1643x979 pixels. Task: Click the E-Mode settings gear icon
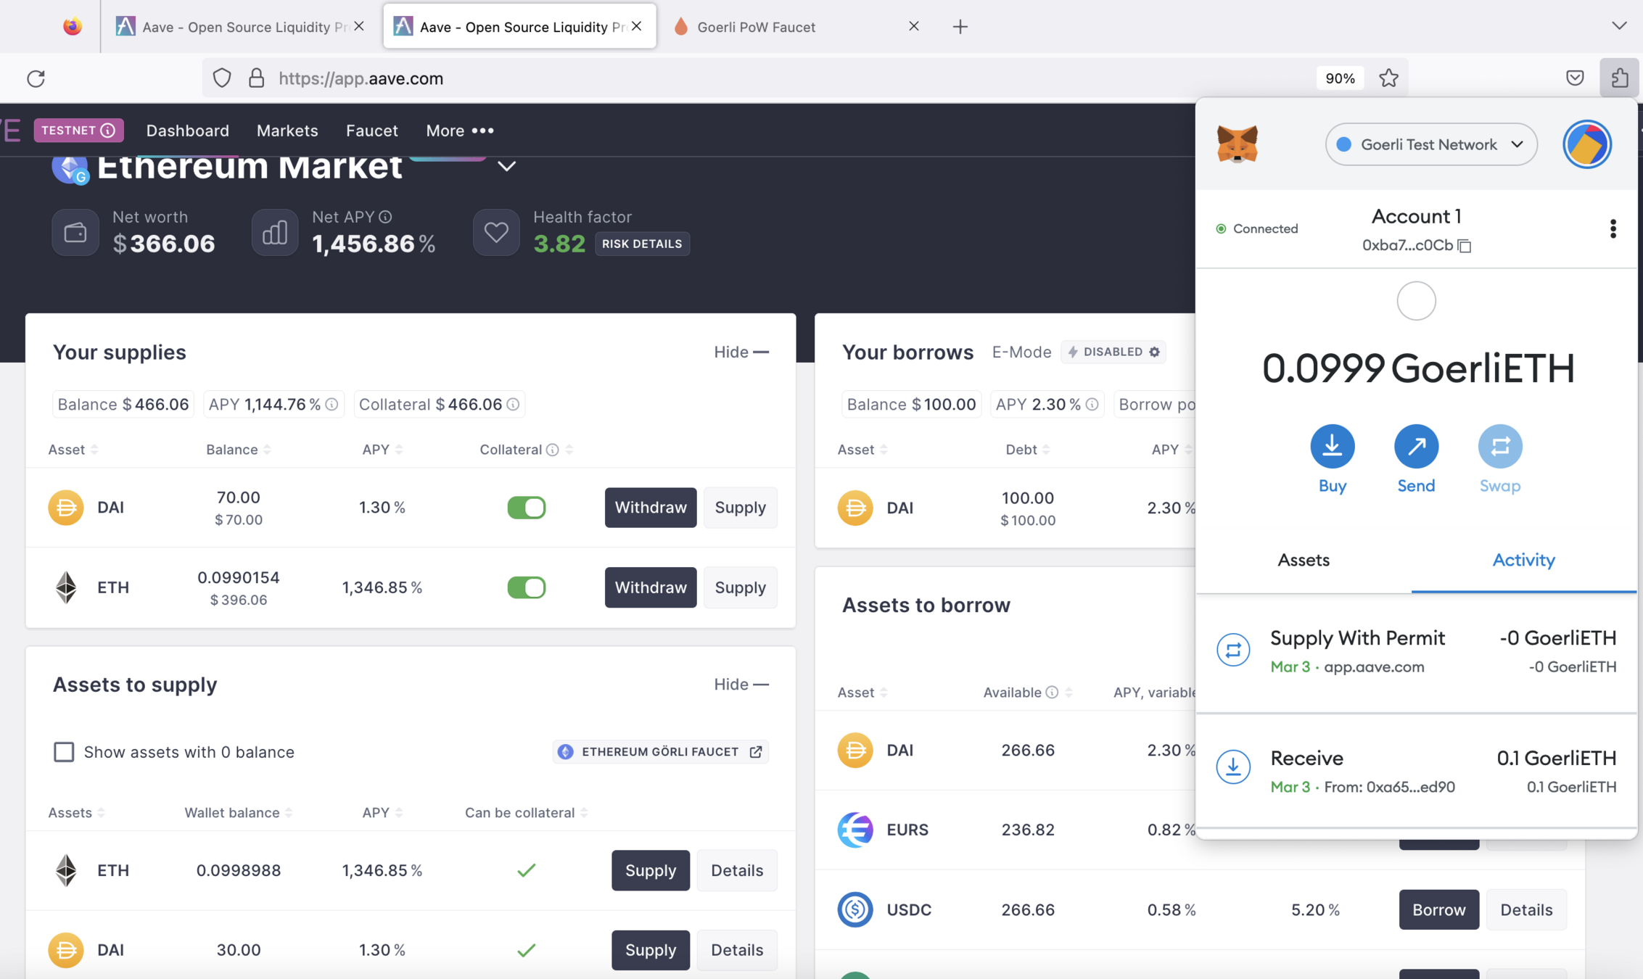1154,352
